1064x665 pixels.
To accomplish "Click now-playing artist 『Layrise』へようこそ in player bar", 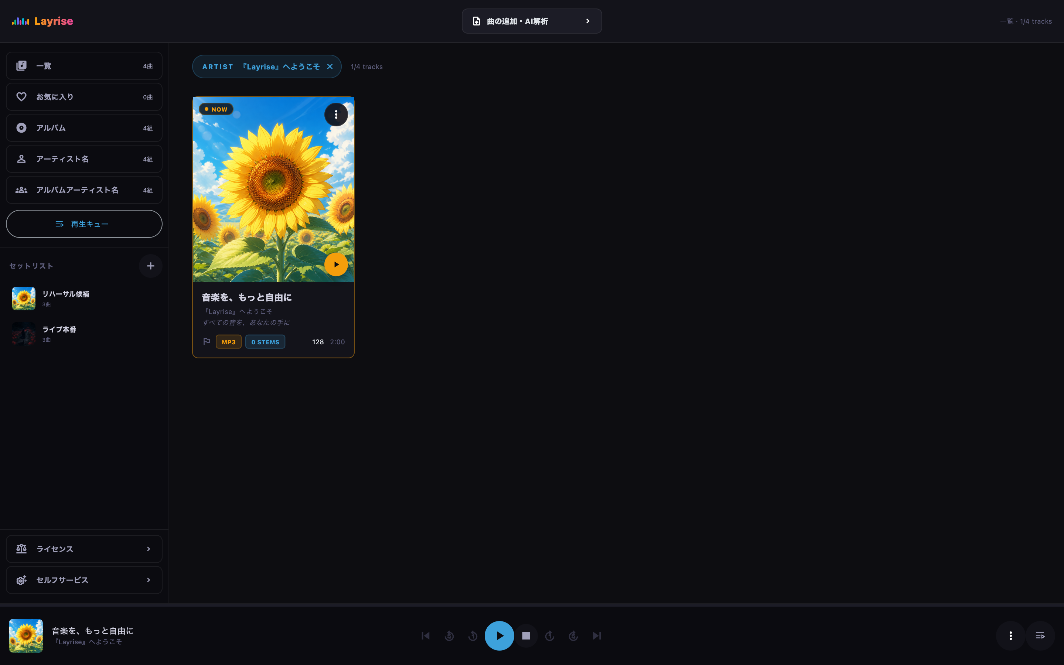I will (x=87, y=642).
